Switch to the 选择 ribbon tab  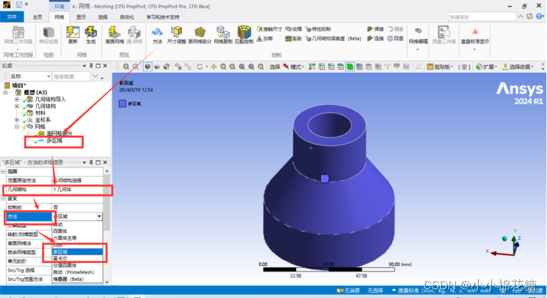103,16
